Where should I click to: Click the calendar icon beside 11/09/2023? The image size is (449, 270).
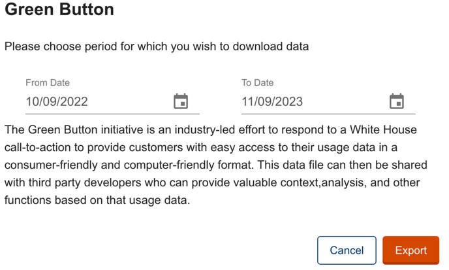pos(397,101)
